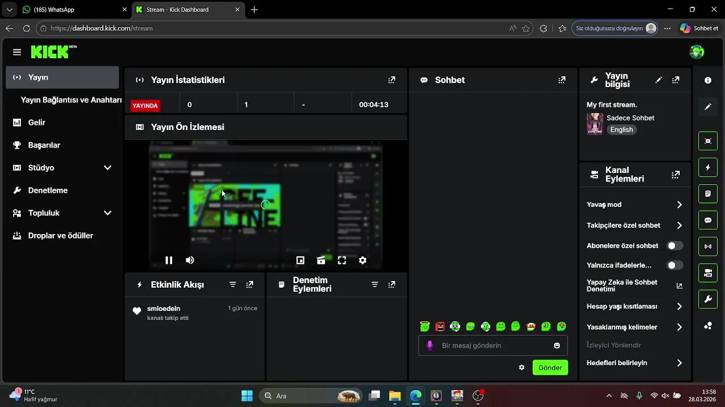Open Yapay Zeka ile Sohbet Denetimi external link

click(x=679, y=286)
